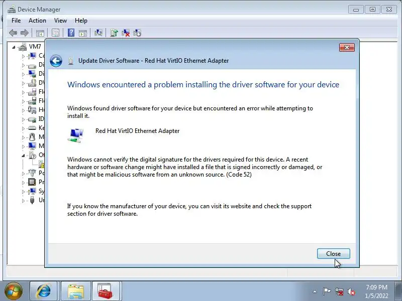Open the Help menu
The height and width of the screenshot is (301, 402).
[81, 21]
